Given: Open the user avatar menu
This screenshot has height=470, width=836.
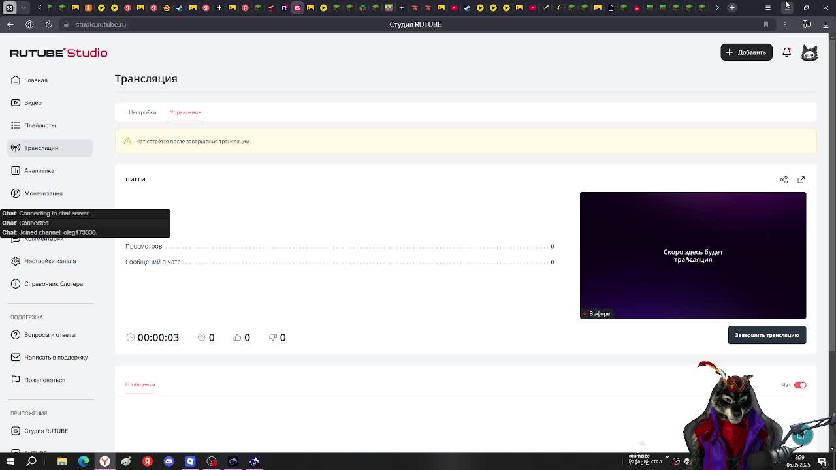Looking at the screenshot, I should point(809,53).
